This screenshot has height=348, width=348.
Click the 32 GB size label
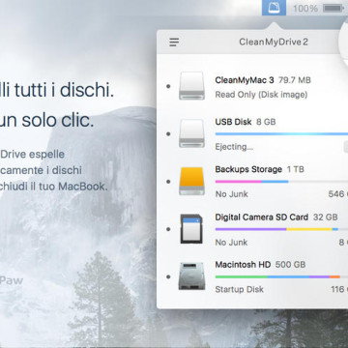[x=326, y=217]
